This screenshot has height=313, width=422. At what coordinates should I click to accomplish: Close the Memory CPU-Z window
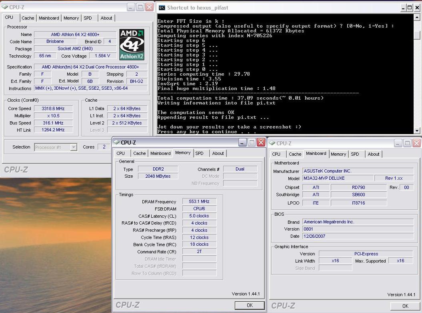[261, 142]
